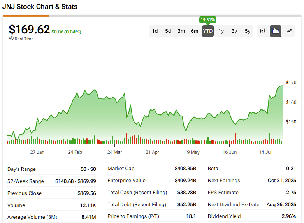Image resolution: width=304 pixels, height=223 pixels.
Task: Click the $150 axis label
Action: tap(291, 122)
